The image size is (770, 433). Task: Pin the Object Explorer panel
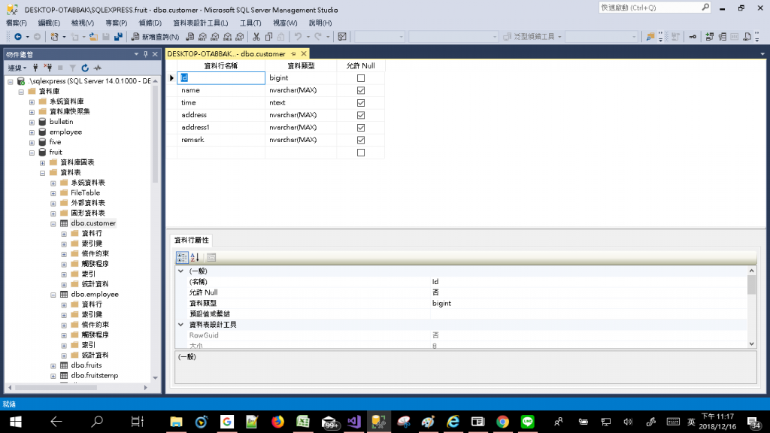[145, 54]
